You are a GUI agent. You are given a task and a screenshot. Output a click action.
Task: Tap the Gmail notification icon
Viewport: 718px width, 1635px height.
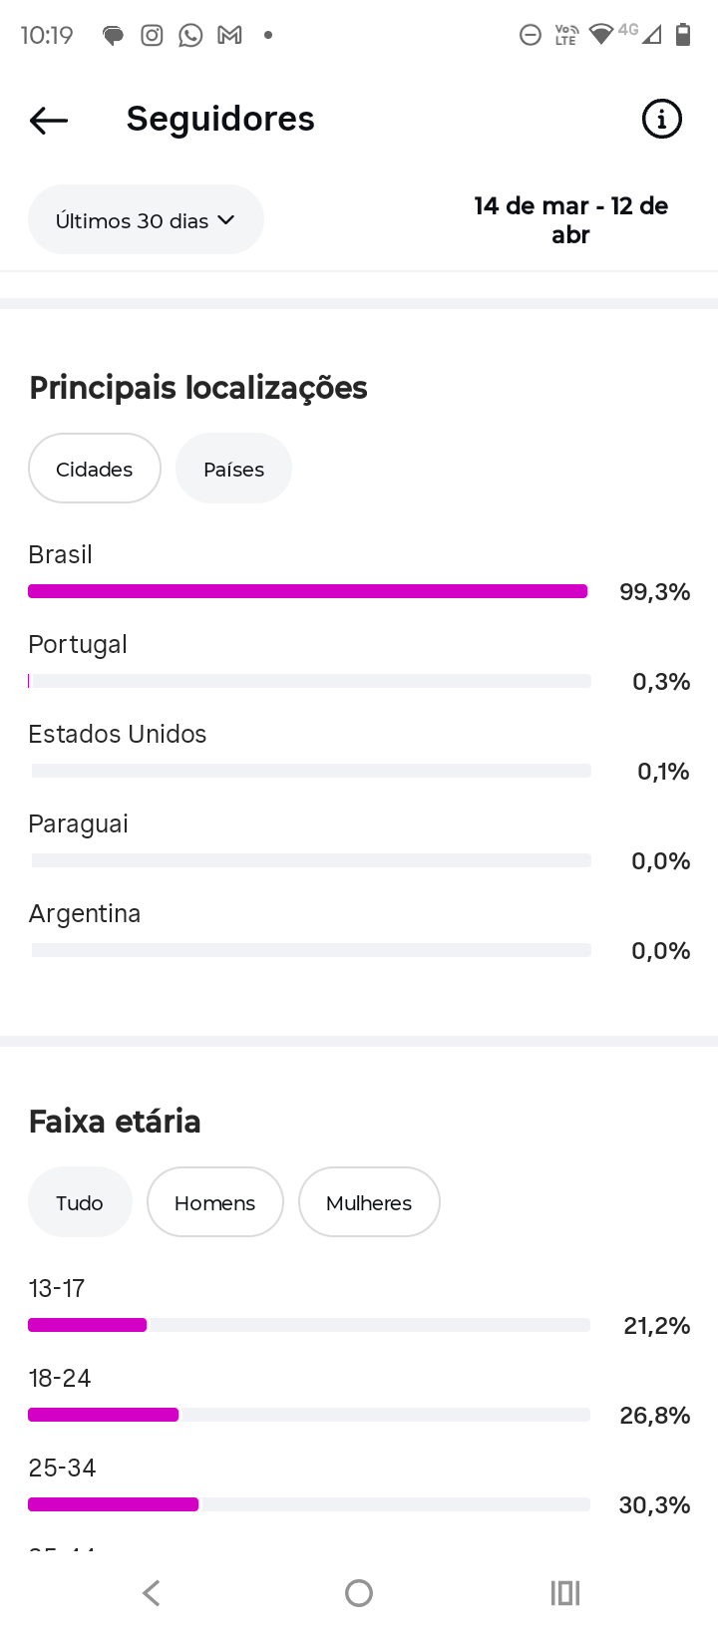click(230, 36)
